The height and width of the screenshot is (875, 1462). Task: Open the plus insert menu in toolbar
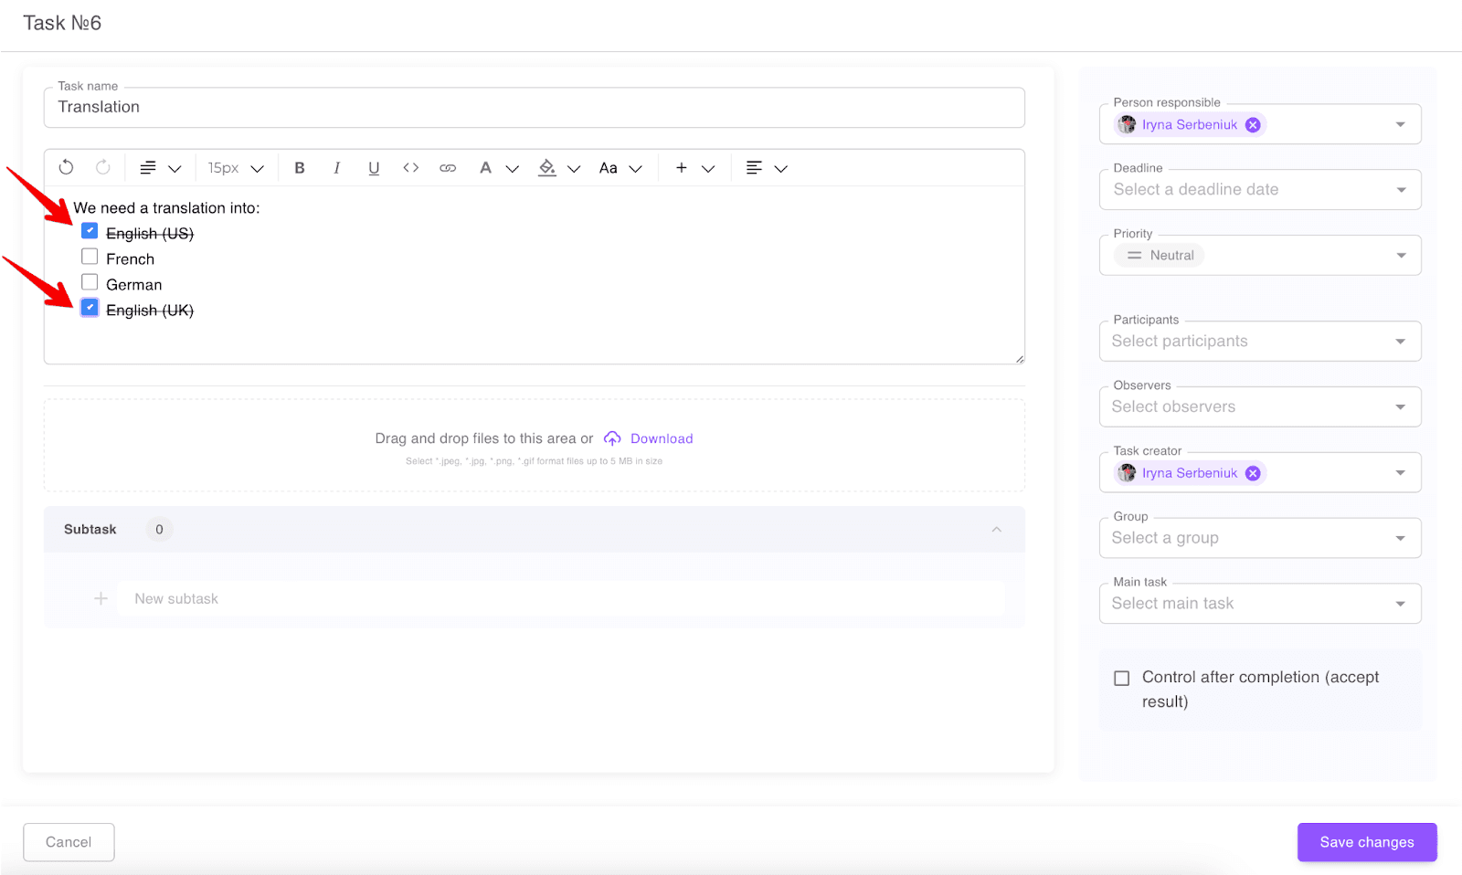682,168
